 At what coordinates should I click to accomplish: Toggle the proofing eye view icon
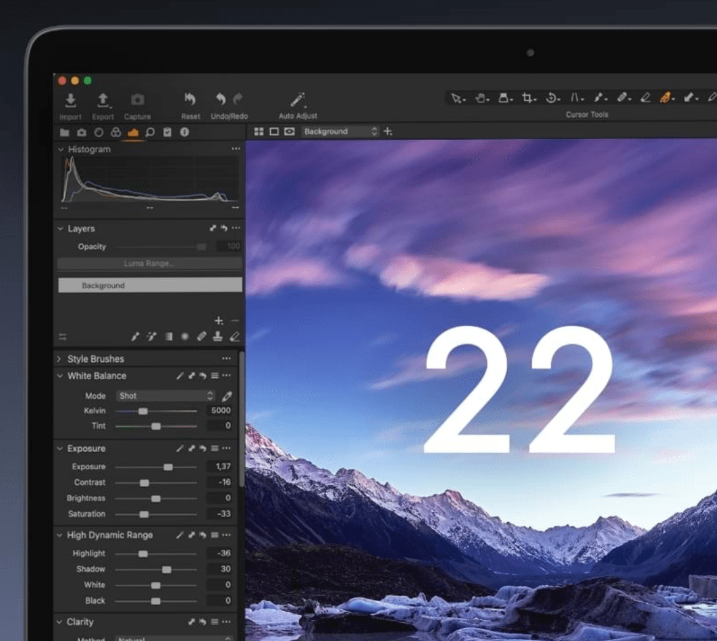coord(290,132)
